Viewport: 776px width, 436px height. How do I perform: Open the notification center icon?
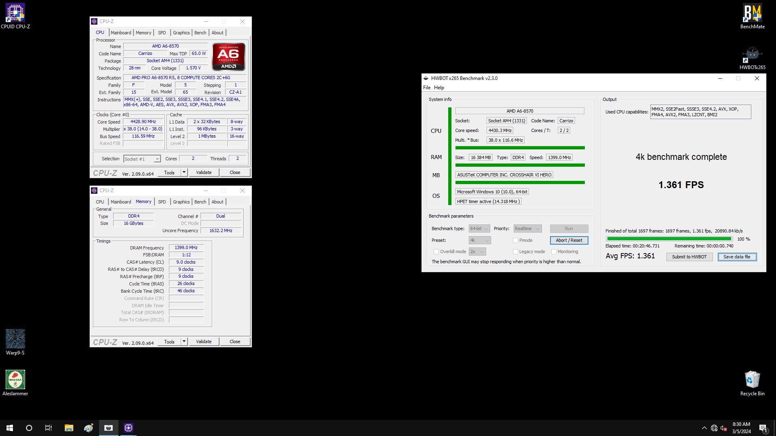click(x=763, y=428)
